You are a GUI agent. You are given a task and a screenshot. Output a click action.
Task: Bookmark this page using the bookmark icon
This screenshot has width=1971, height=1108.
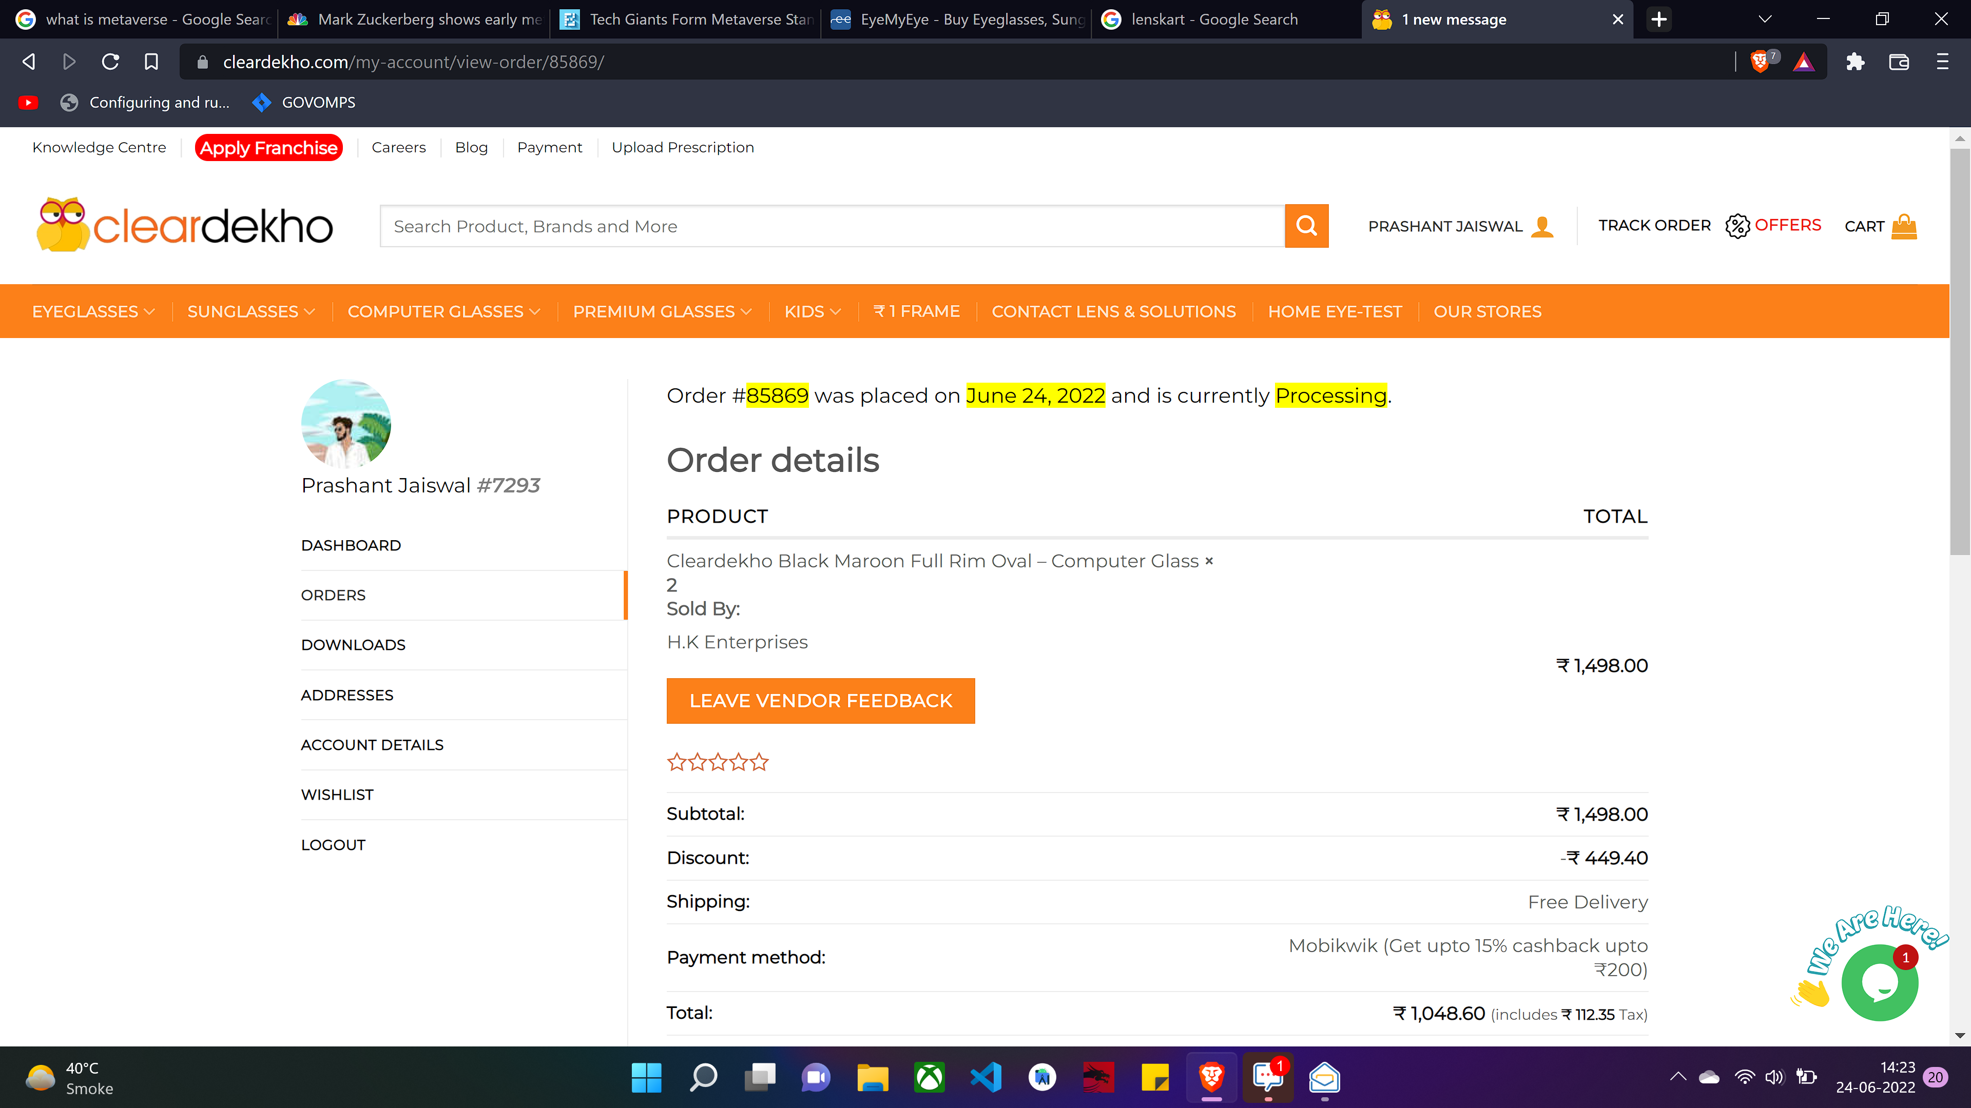[151, 62]
